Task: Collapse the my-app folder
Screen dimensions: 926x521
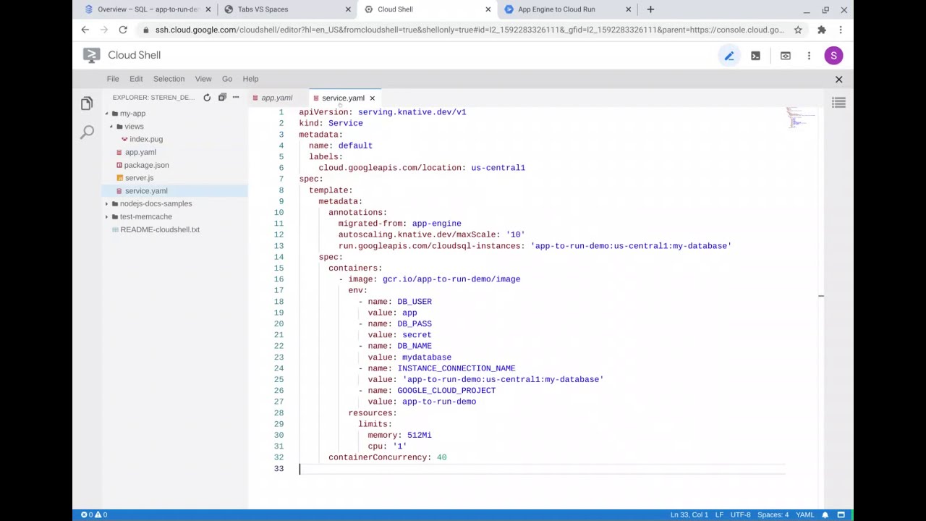Action: click(106, 114)
